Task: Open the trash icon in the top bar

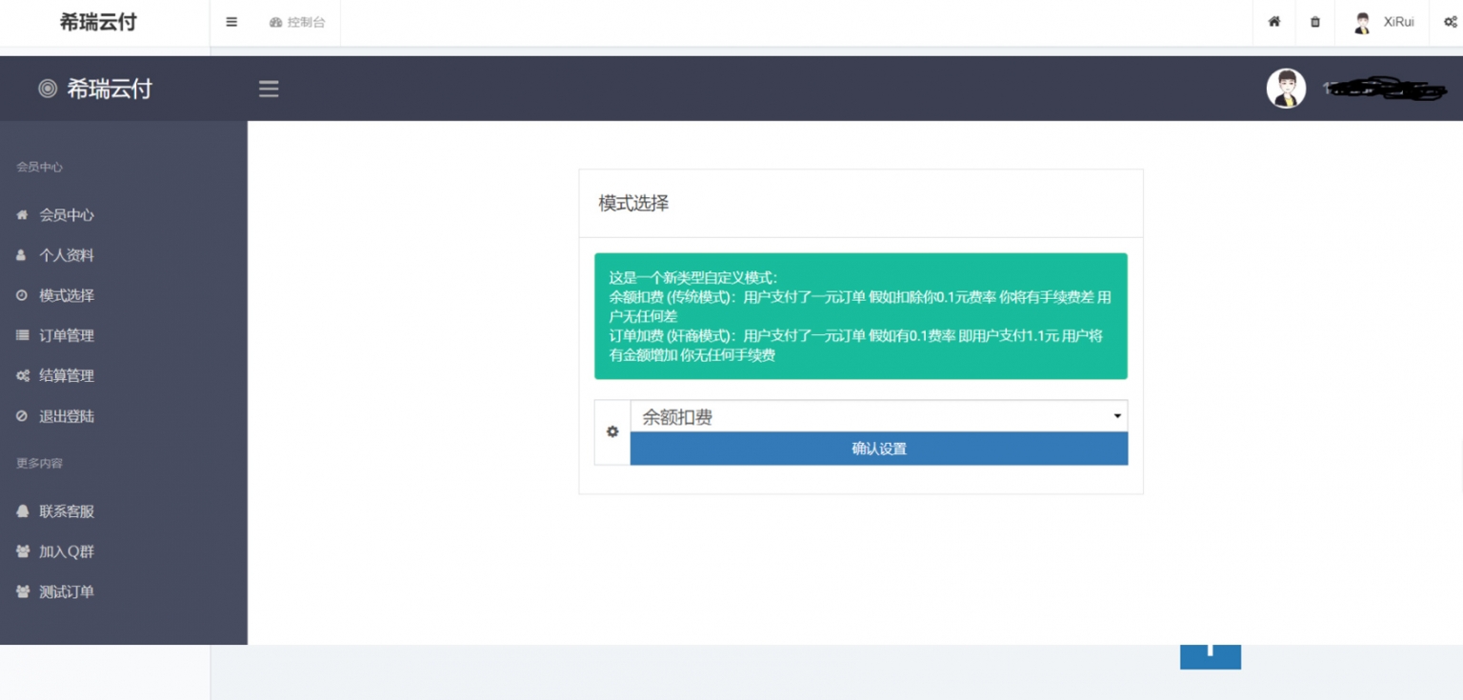Action: pyautogui.click(x=1315, y=22)
